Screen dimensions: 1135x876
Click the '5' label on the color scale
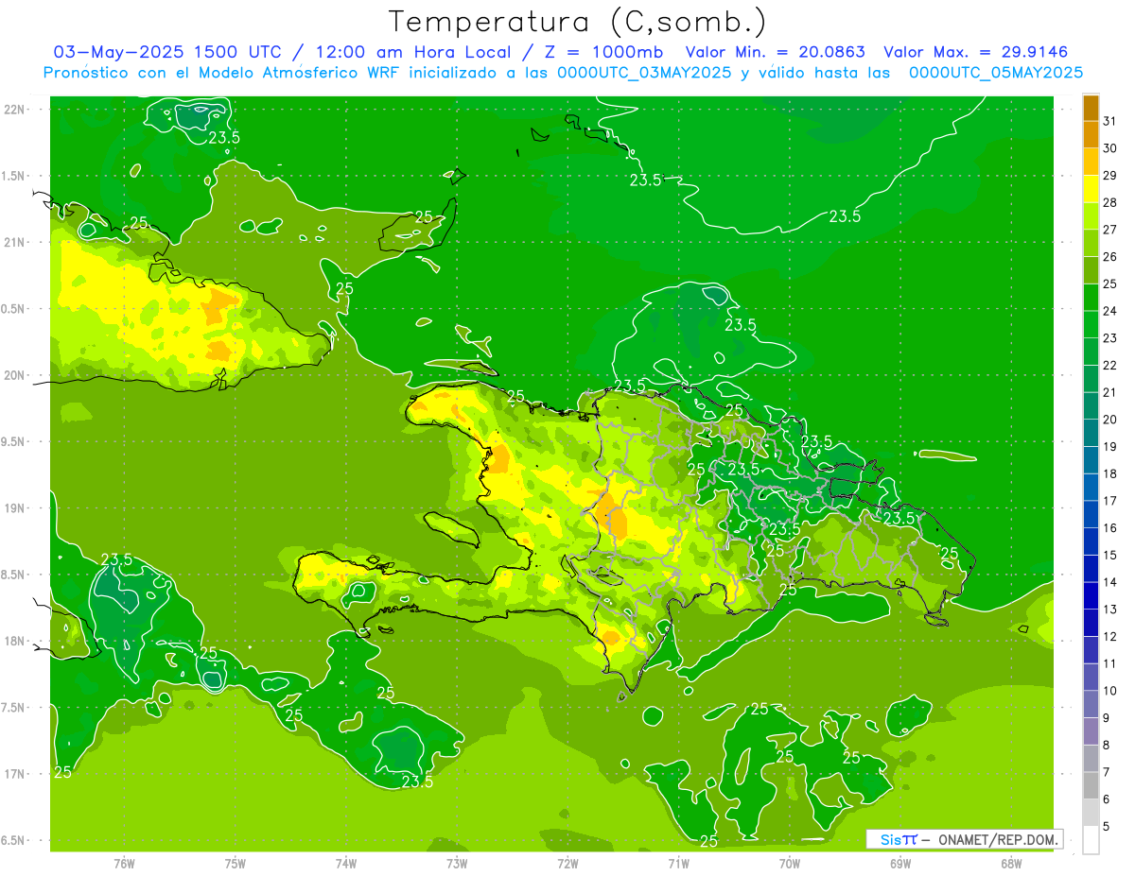click(x=1108, y=827)
